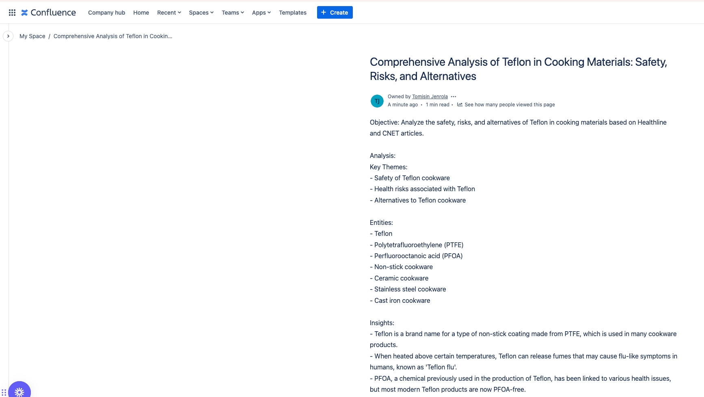Open the app switcher grid icon
Screen dimensions: 704x397
[x=12, y=13]
